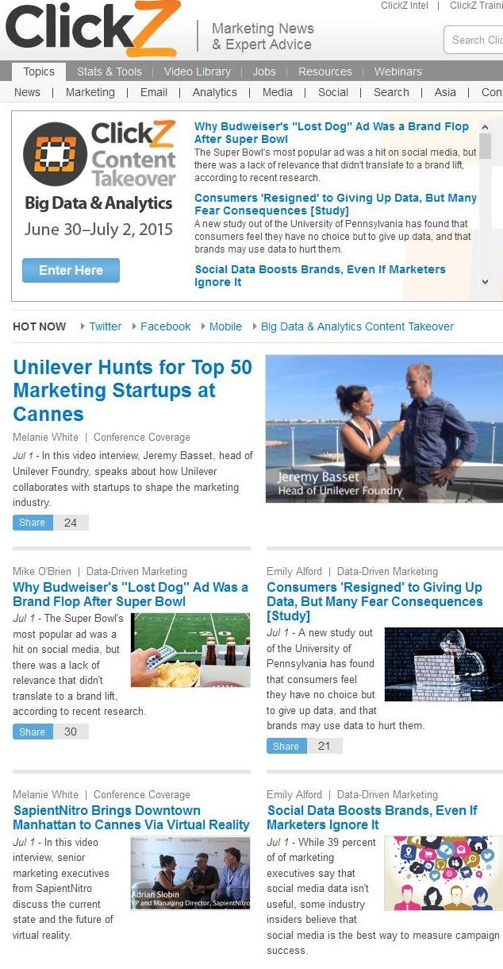Open the Topics tab
The image size is (503, 969).
pos(39,71)
